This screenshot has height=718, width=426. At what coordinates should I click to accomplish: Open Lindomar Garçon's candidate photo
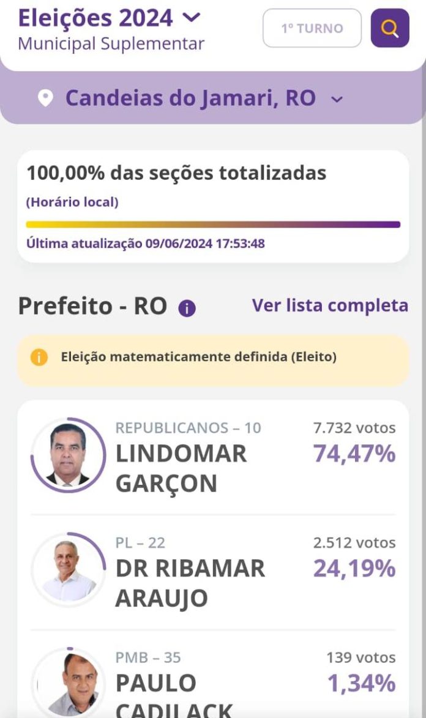[68, 455]
